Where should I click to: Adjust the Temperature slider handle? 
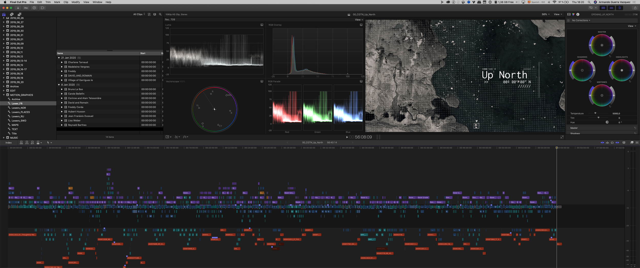[x=595, y=113]
